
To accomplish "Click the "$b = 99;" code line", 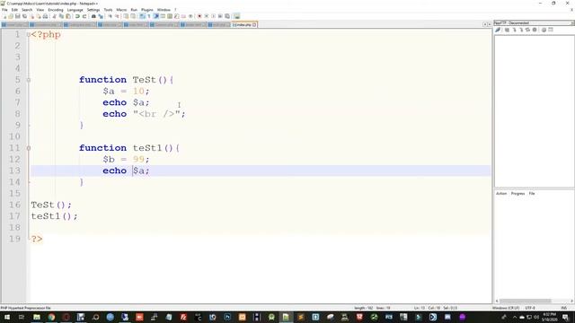I will point(126,160).
